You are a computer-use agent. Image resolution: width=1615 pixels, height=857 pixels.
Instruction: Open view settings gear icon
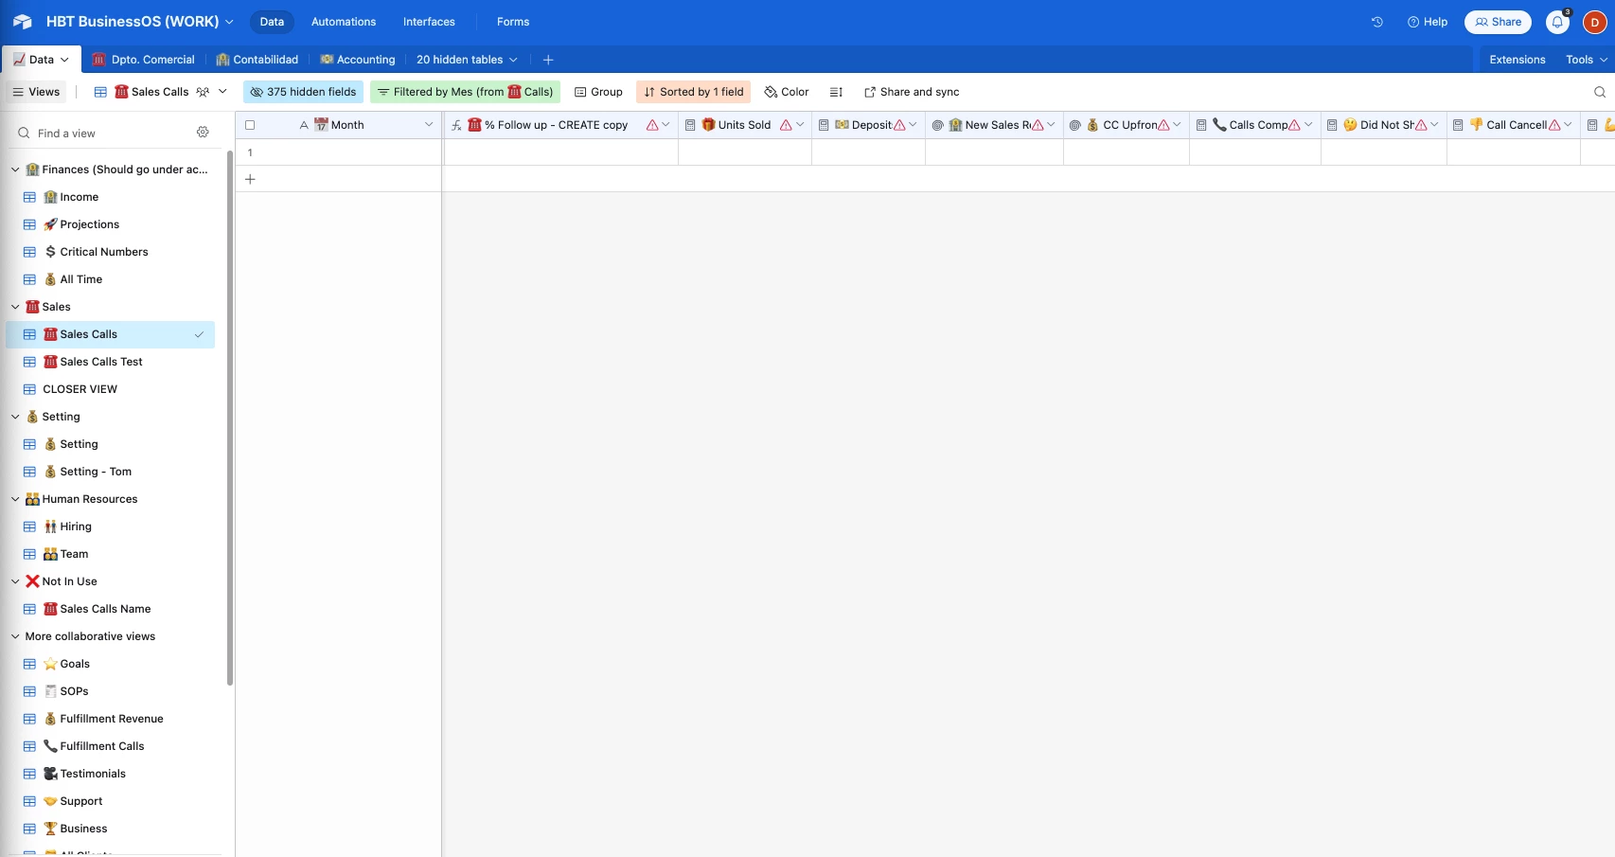203,133
